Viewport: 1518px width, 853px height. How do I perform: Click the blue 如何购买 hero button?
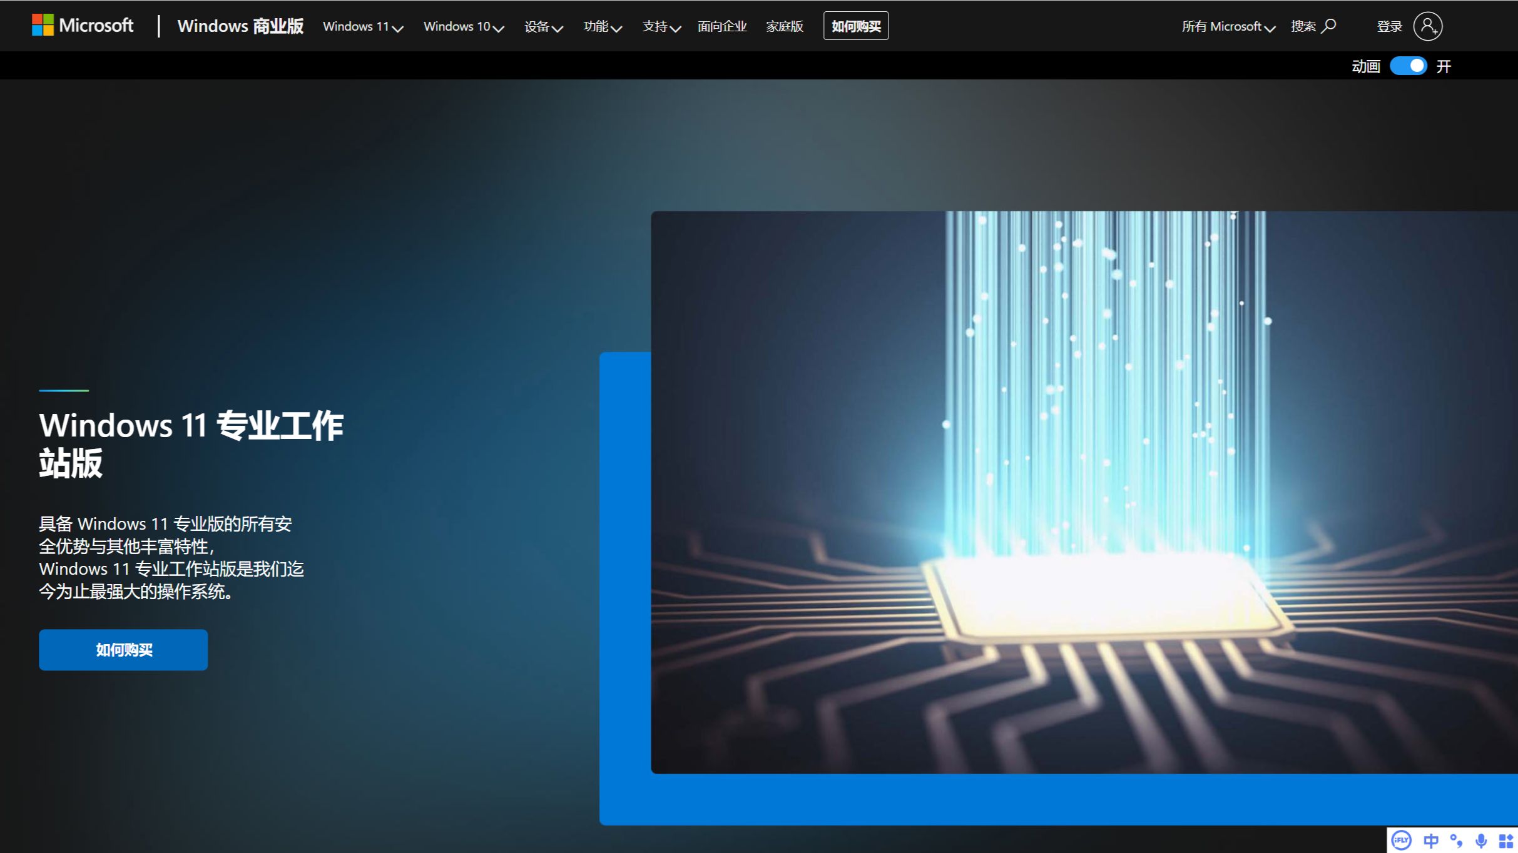(x=123, y=650)
